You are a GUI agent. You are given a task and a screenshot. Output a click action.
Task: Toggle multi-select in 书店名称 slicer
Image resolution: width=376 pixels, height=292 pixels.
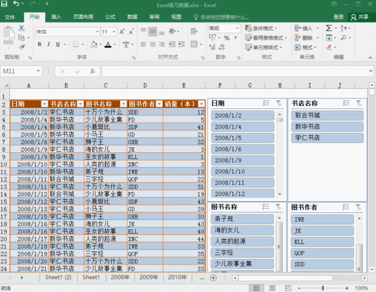click(346, 103)
